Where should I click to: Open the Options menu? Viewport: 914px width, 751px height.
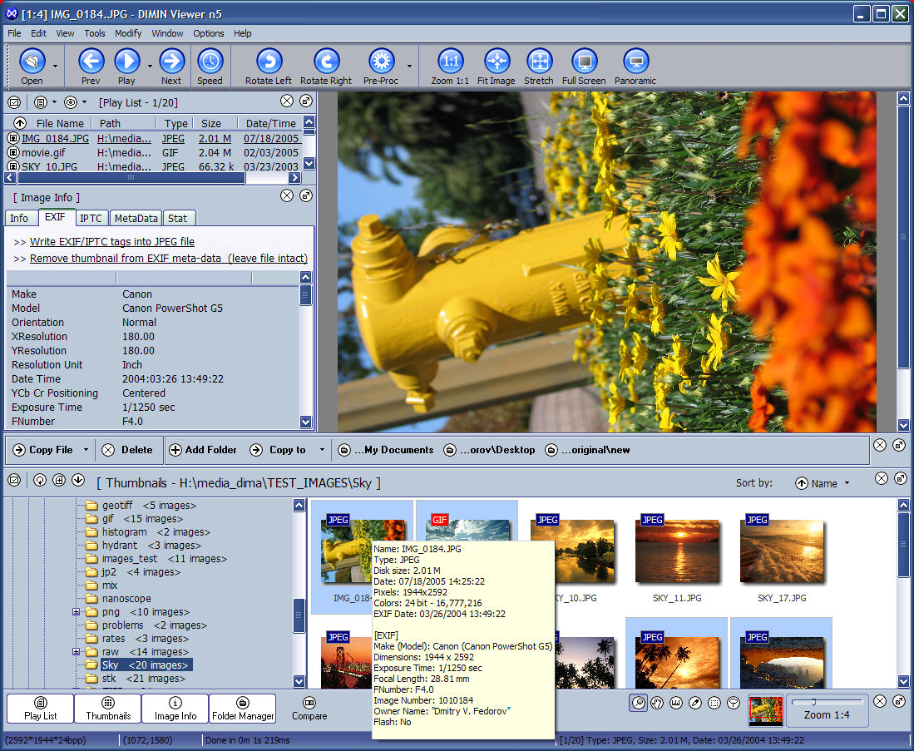tap(209, 33)
